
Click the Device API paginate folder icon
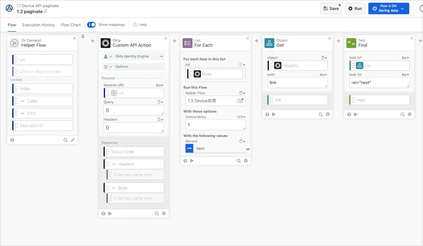19,6
